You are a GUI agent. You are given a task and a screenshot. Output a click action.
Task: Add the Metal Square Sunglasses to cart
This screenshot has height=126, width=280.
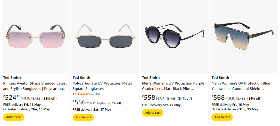83,117
